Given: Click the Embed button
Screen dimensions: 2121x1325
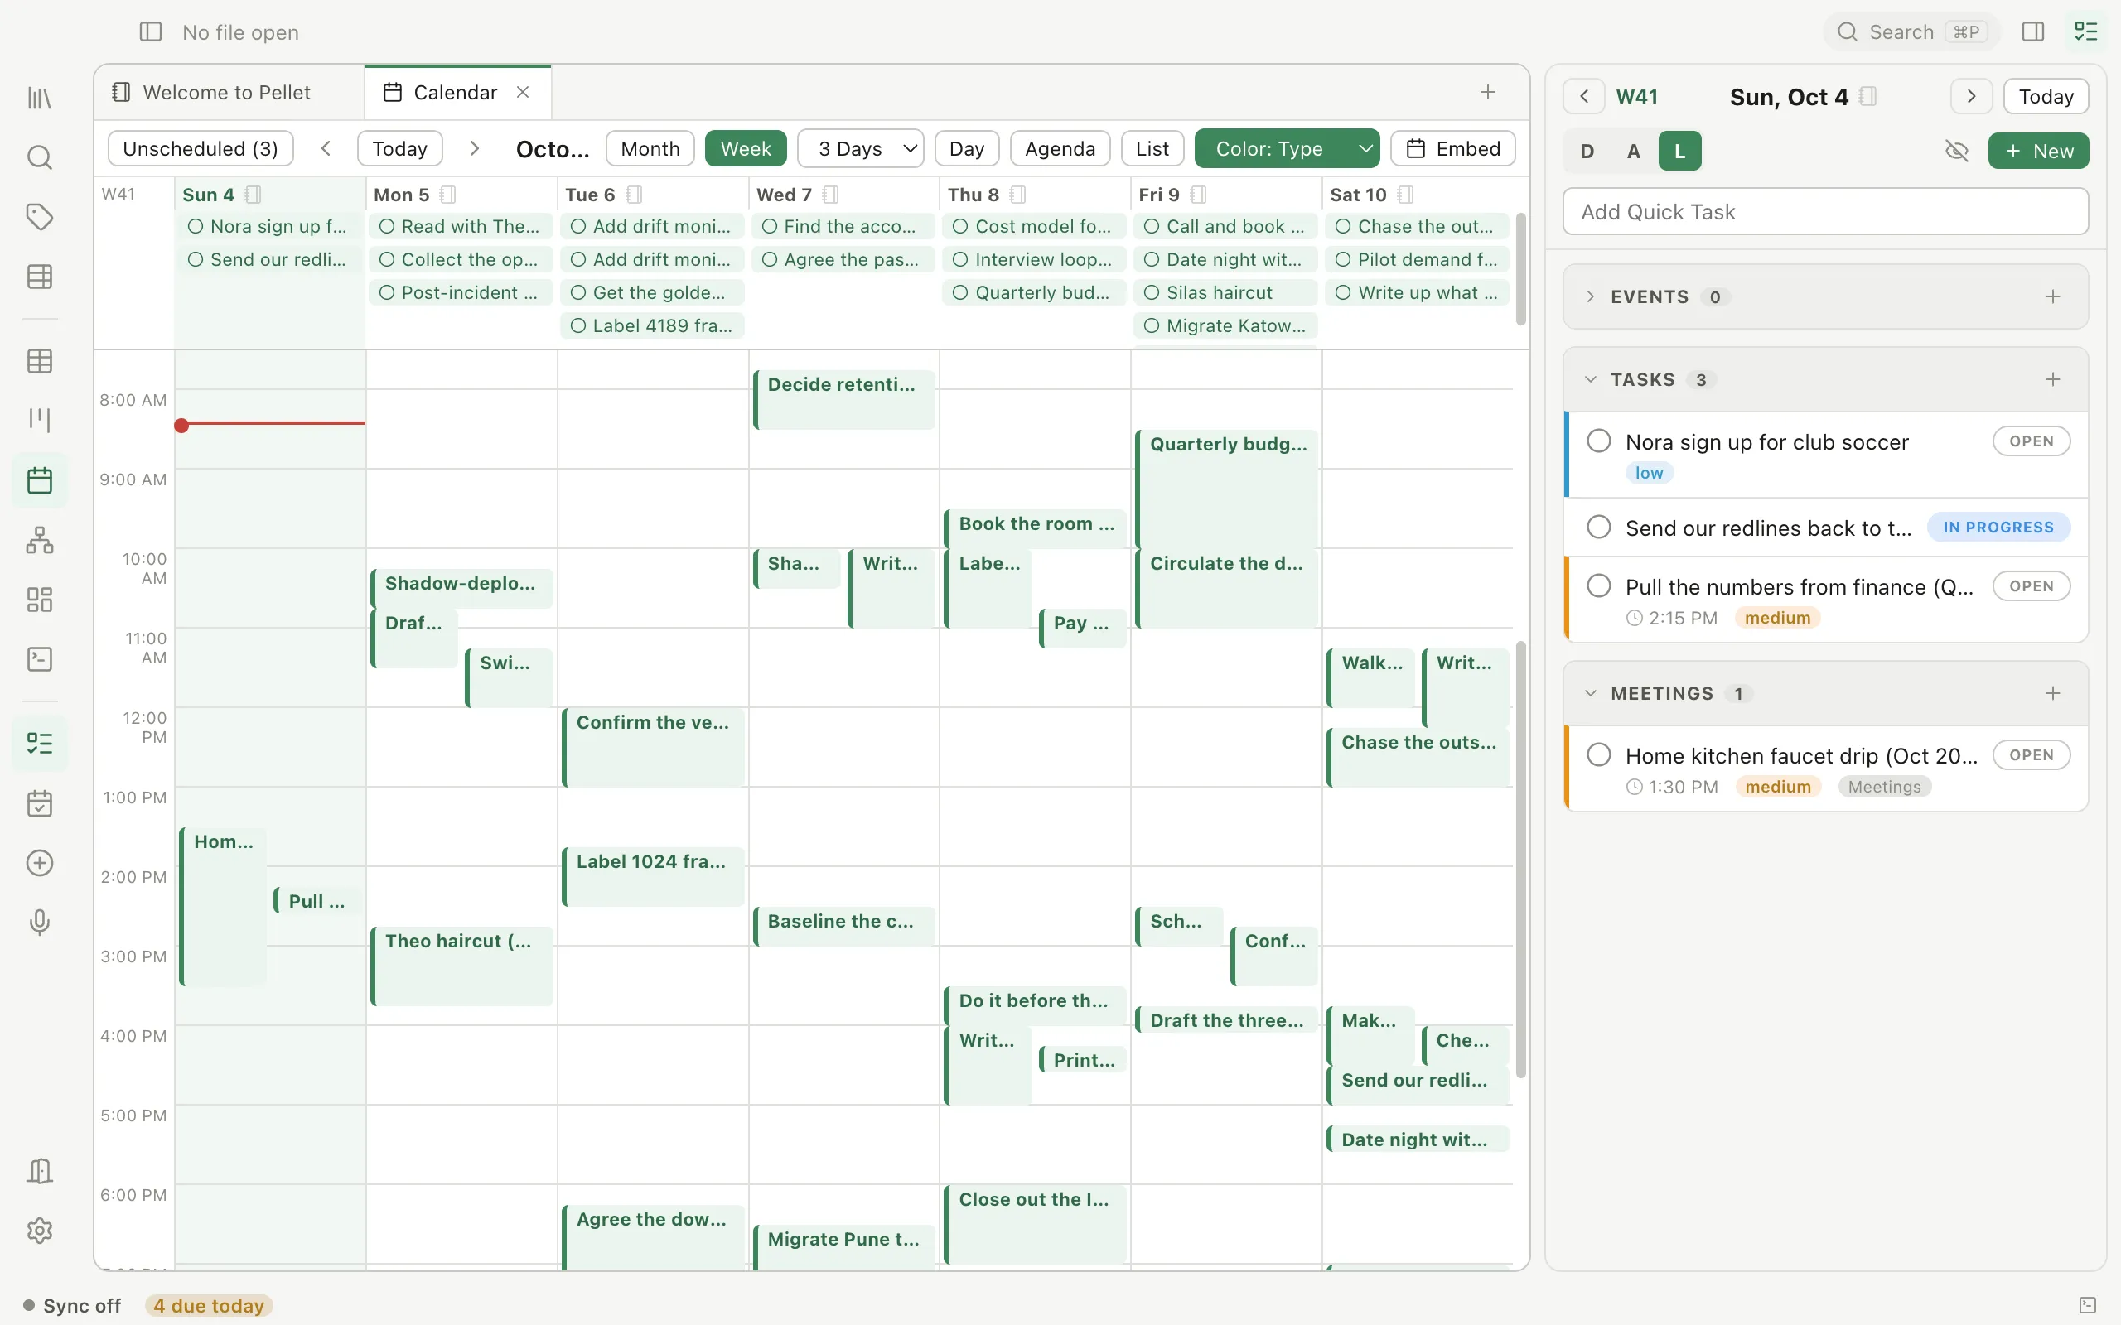Looking at the screenshot, I should click(1453, 149).
